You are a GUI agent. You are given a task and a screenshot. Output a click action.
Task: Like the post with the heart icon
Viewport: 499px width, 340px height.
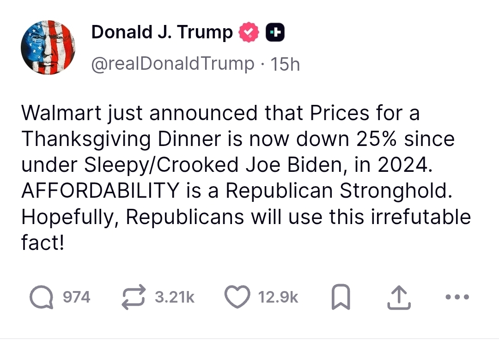237,297
